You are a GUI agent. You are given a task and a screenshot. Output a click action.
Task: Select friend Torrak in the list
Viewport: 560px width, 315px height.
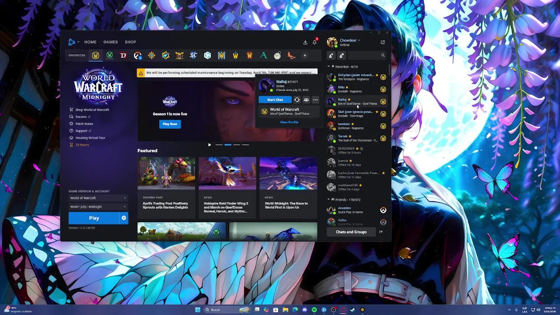357,138
